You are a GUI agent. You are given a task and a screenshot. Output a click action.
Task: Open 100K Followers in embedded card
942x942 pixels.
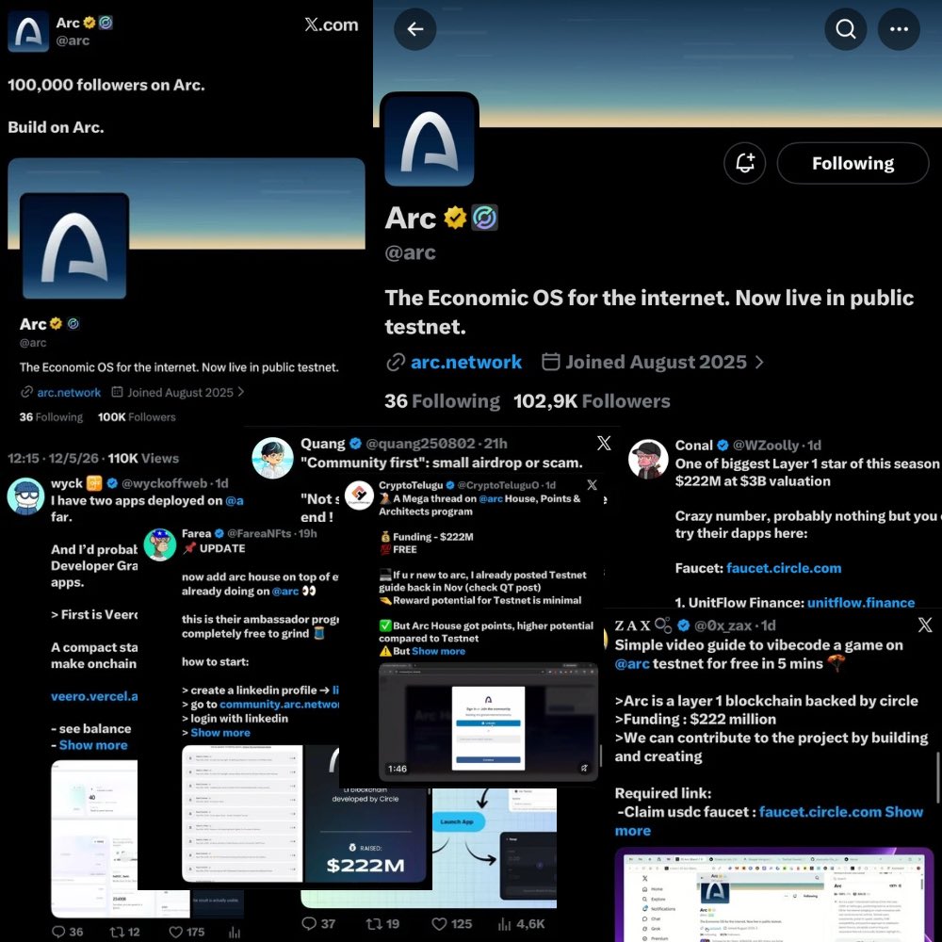click(x=137, y=417)
